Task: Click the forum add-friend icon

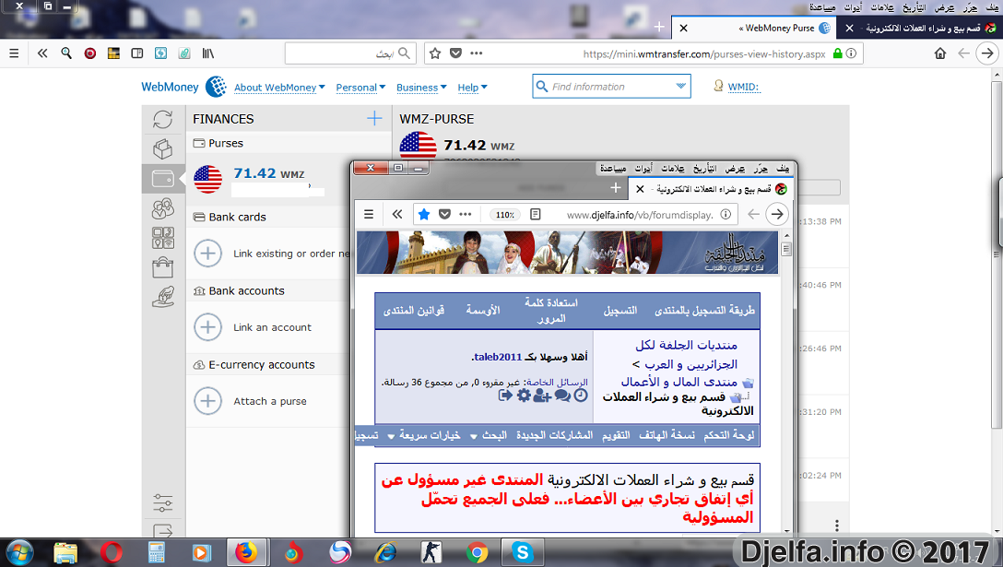Action: point(542,396)
